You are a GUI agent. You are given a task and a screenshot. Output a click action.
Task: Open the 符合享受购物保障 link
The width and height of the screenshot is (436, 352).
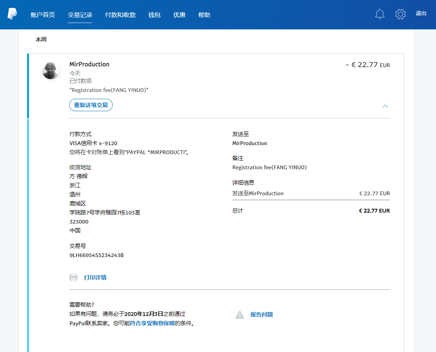[152, 323]
